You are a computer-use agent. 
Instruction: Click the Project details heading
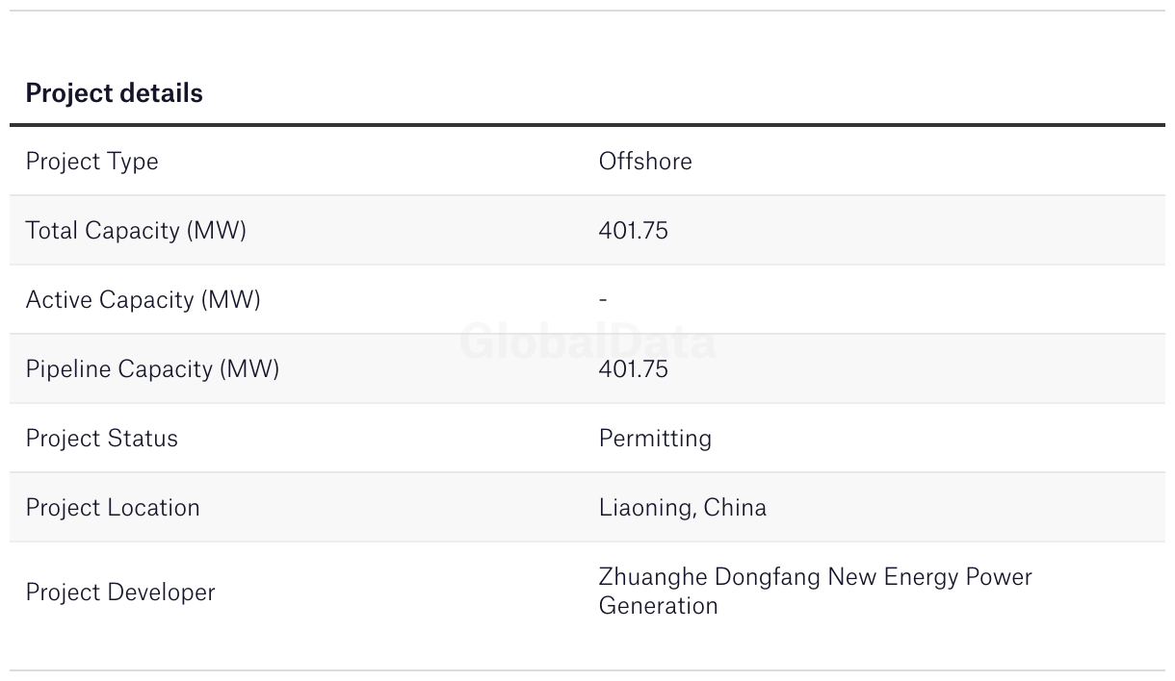coord(114,93)
